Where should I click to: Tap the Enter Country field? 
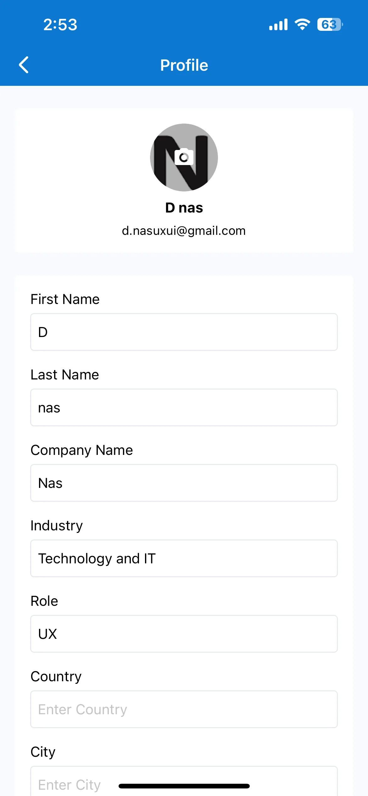pos(184,709)
